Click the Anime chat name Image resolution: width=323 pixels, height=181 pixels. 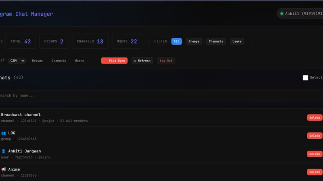[14, 169]
